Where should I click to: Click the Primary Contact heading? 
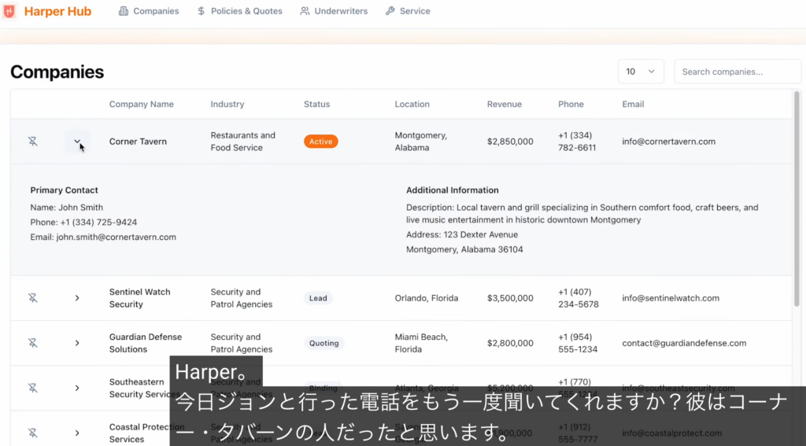point(65,190)
